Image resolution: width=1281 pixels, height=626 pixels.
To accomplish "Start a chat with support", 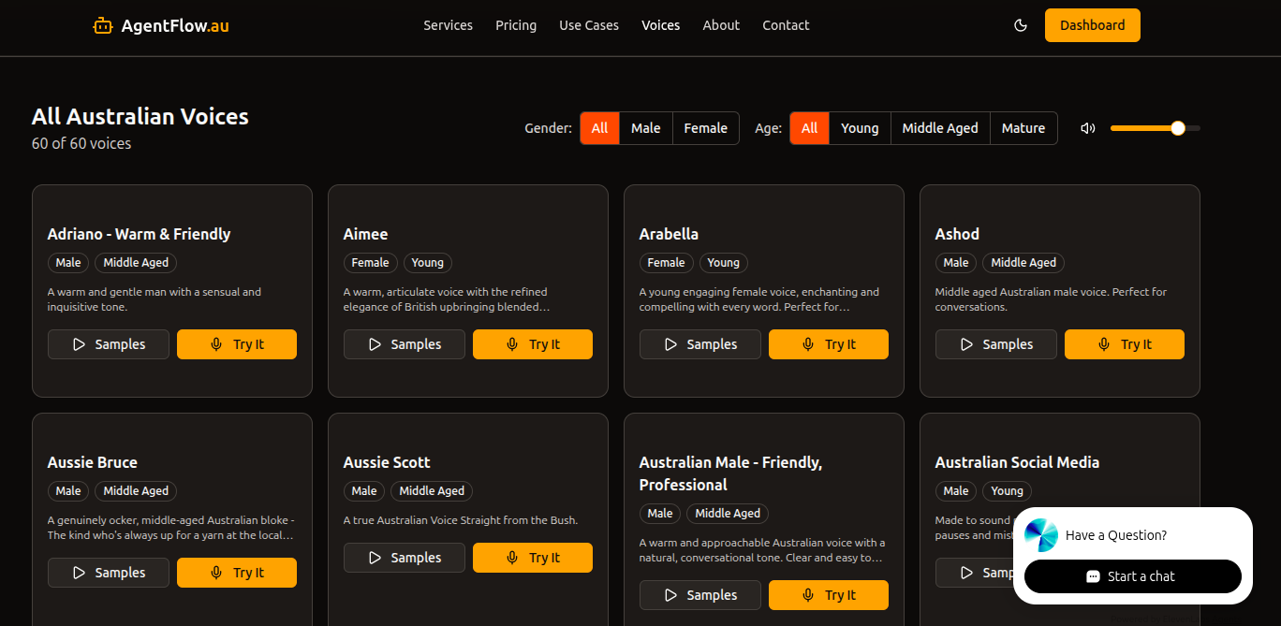I will pos(1132,576).
